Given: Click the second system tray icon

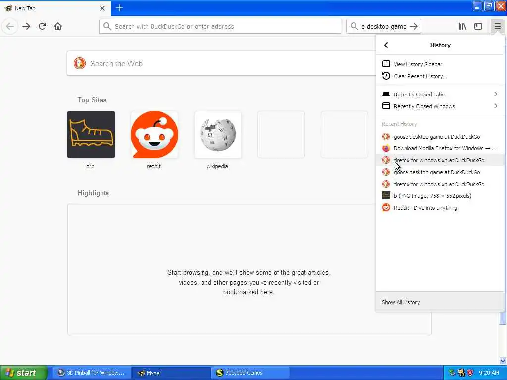Looking at the screenshot, I should (x=461, y=373).
